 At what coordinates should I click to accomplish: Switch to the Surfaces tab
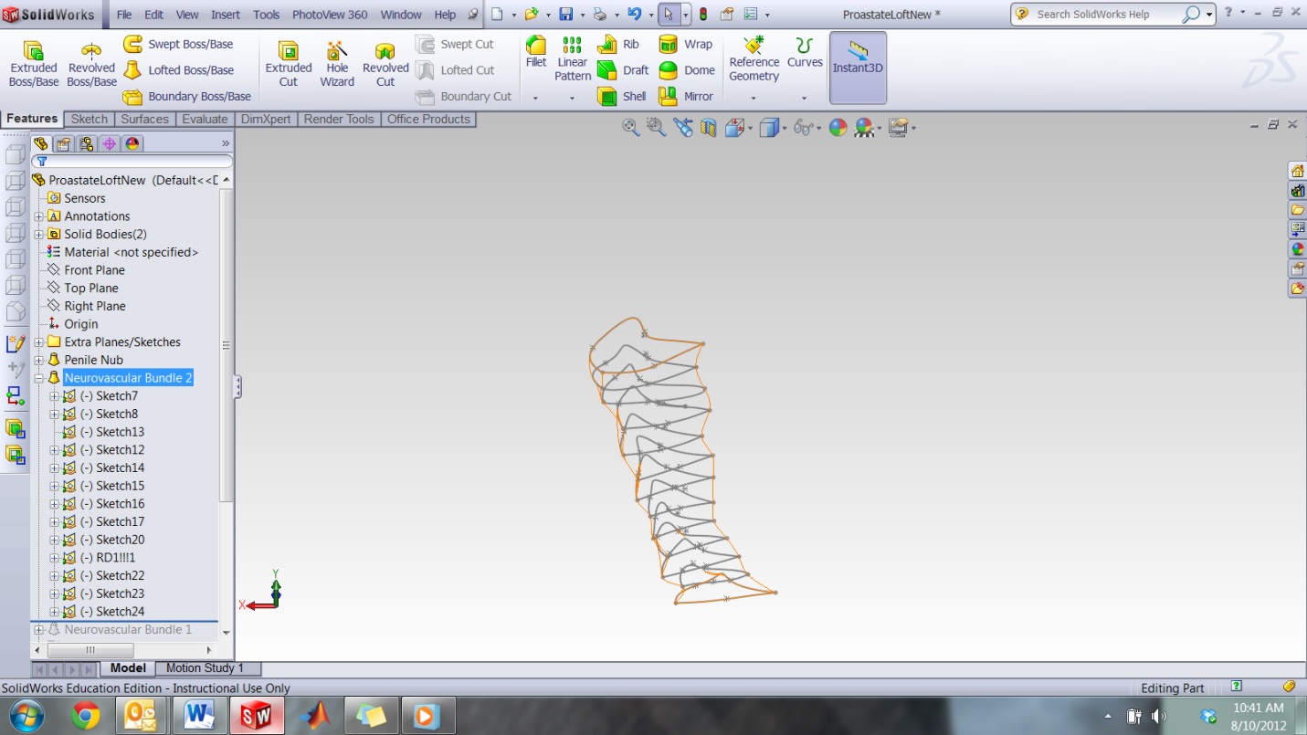point(145,120)
